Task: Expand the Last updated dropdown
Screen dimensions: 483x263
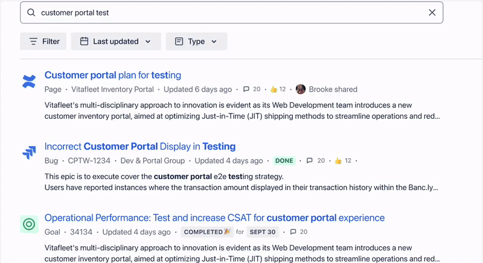Action: 116,41
